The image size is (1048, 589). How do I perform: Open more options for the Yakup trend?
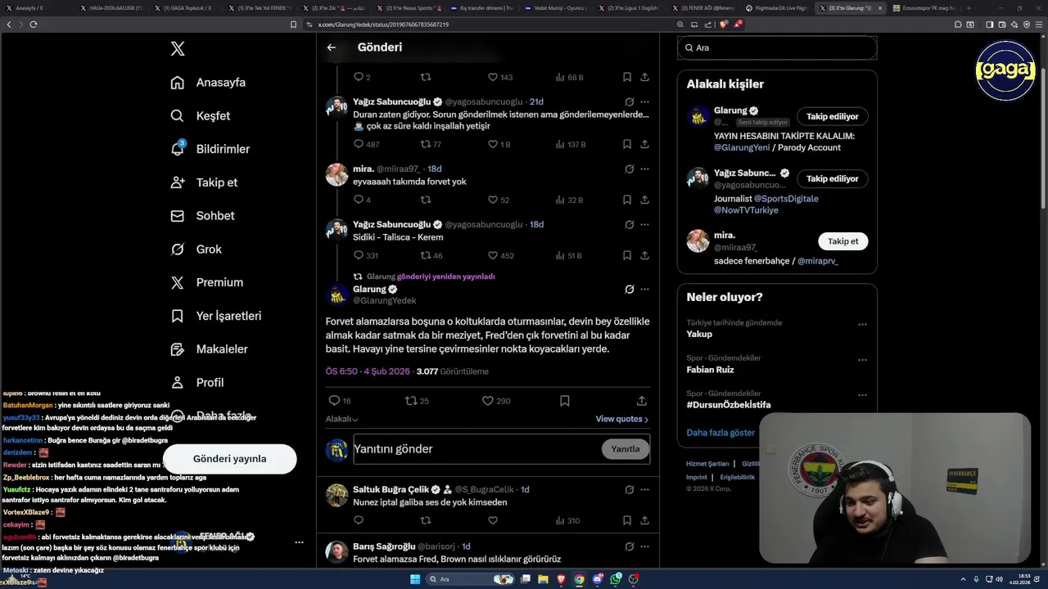[x=862, y=325]
